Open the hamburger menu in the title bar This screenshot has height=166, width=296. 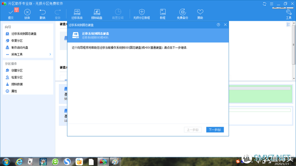coord(272,4)
